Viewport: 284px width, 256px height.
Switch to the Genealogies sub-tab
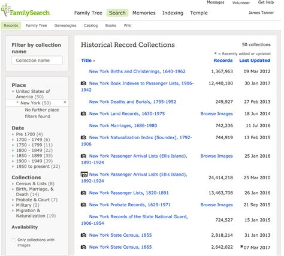point(65,26)
